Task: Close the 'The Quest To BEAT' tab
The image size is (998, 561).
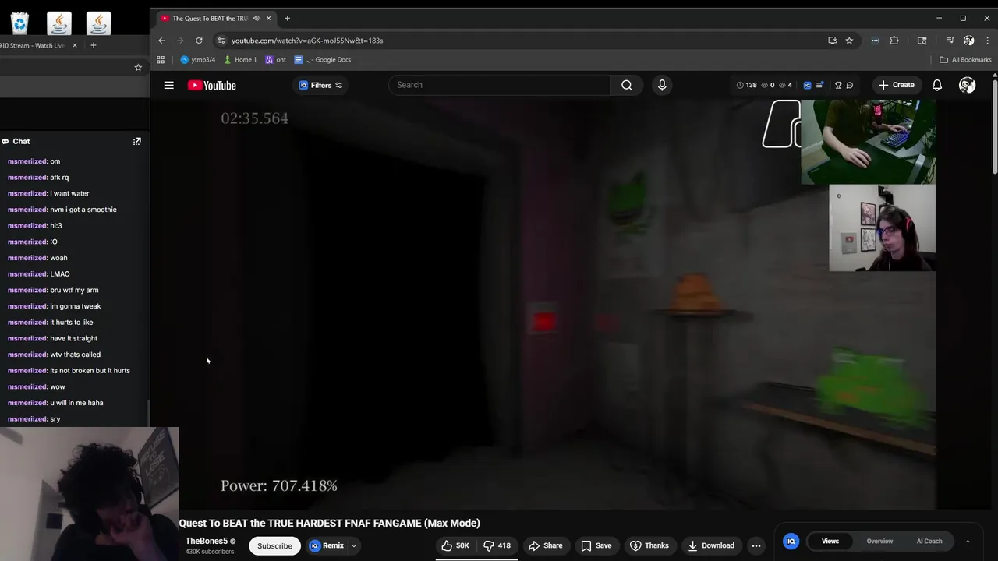Action: pos(269,18)
